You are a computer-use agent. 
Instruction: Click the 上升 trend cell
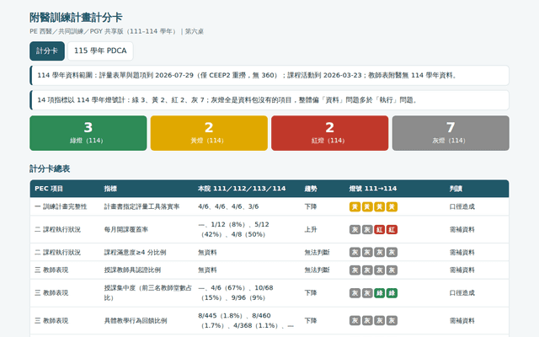pos(311,229)
